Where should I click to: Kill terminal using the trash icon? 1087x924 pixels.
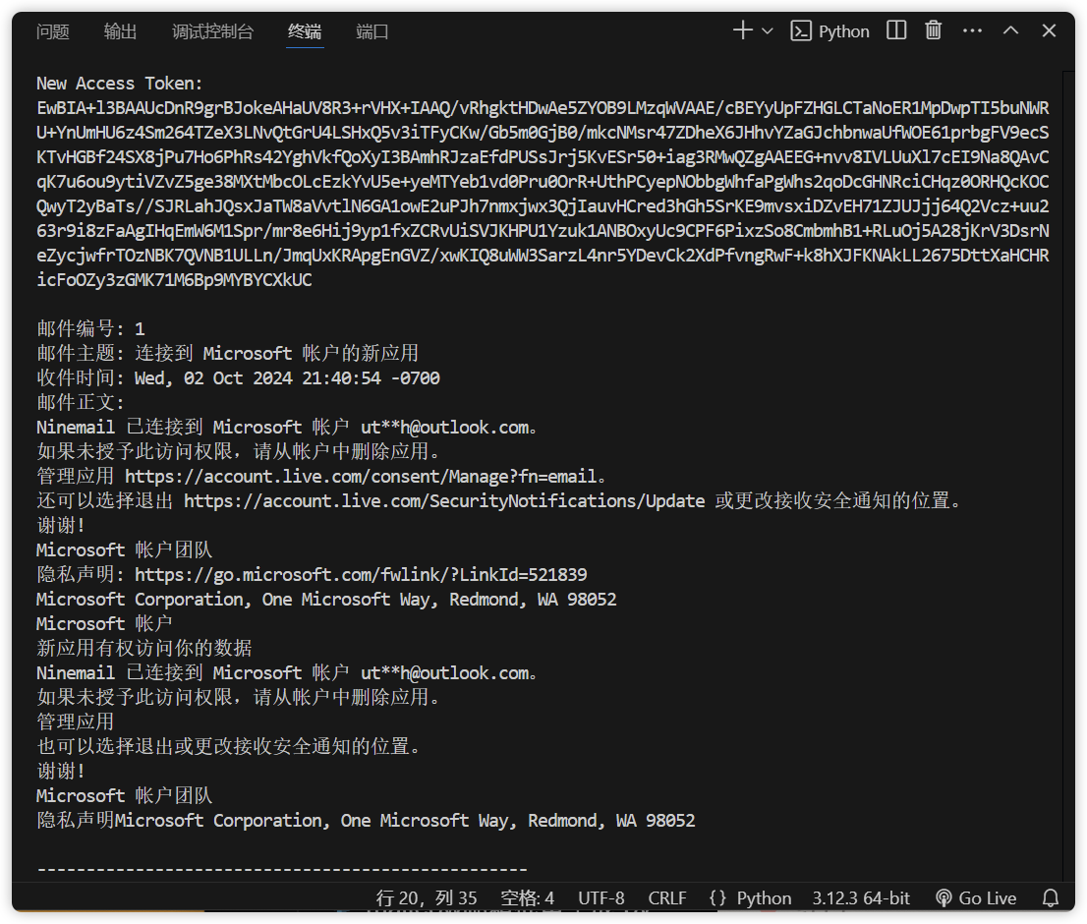tap(934, 30)
